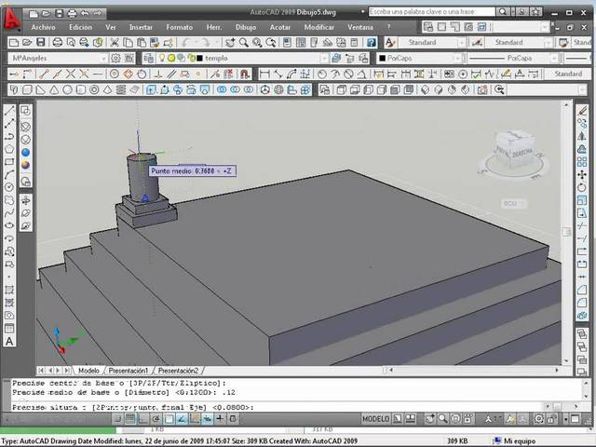This screenshot has height=447, width=596.
Task: Activate the Pan realtime icon
Action: click(x=230, y=43)
